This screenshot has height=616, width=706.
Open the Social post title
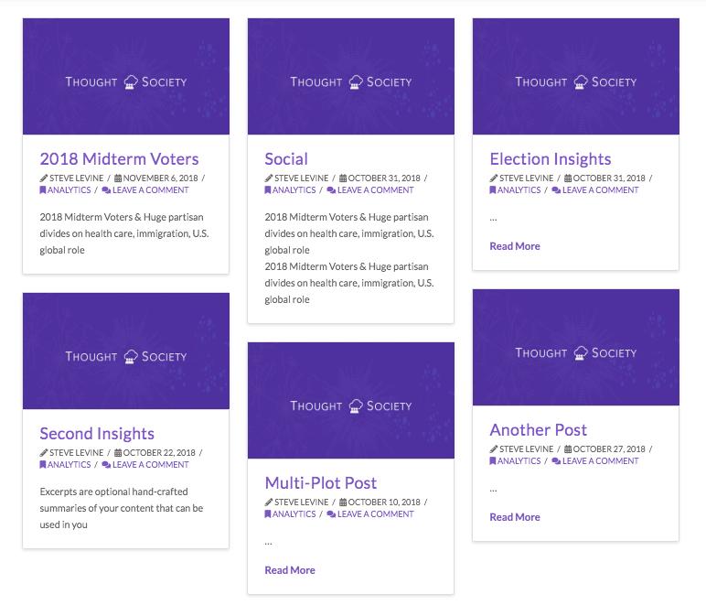286,159
